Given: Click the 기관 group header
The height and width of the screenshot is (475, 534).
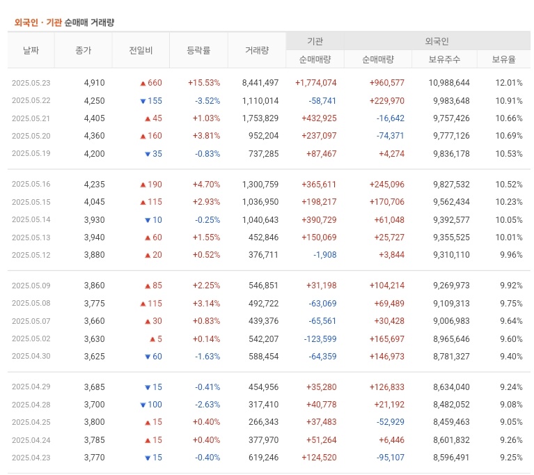Looking at the screenshot, I should [315, 41].
